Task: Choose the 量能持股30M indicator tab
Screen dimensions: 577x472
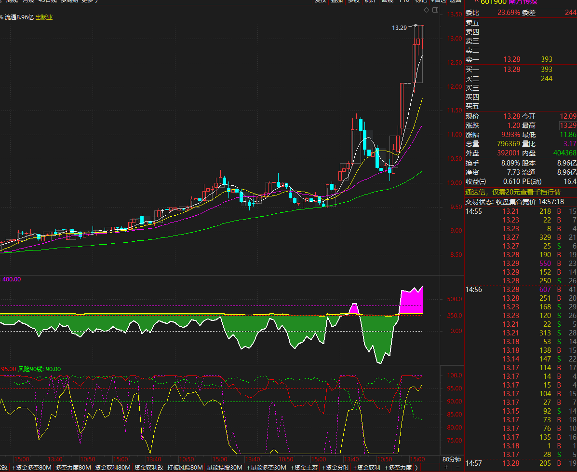Action: [x=224, y=468]
